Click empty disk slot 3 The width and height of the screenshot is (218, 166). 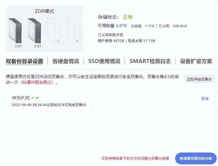(54, 30)
